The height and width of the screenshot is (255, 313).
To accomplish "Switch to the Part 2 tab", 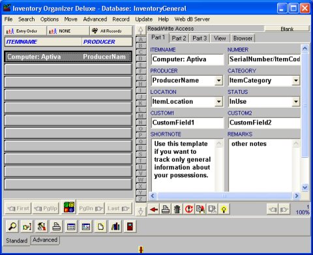I will tap(179, 38).
